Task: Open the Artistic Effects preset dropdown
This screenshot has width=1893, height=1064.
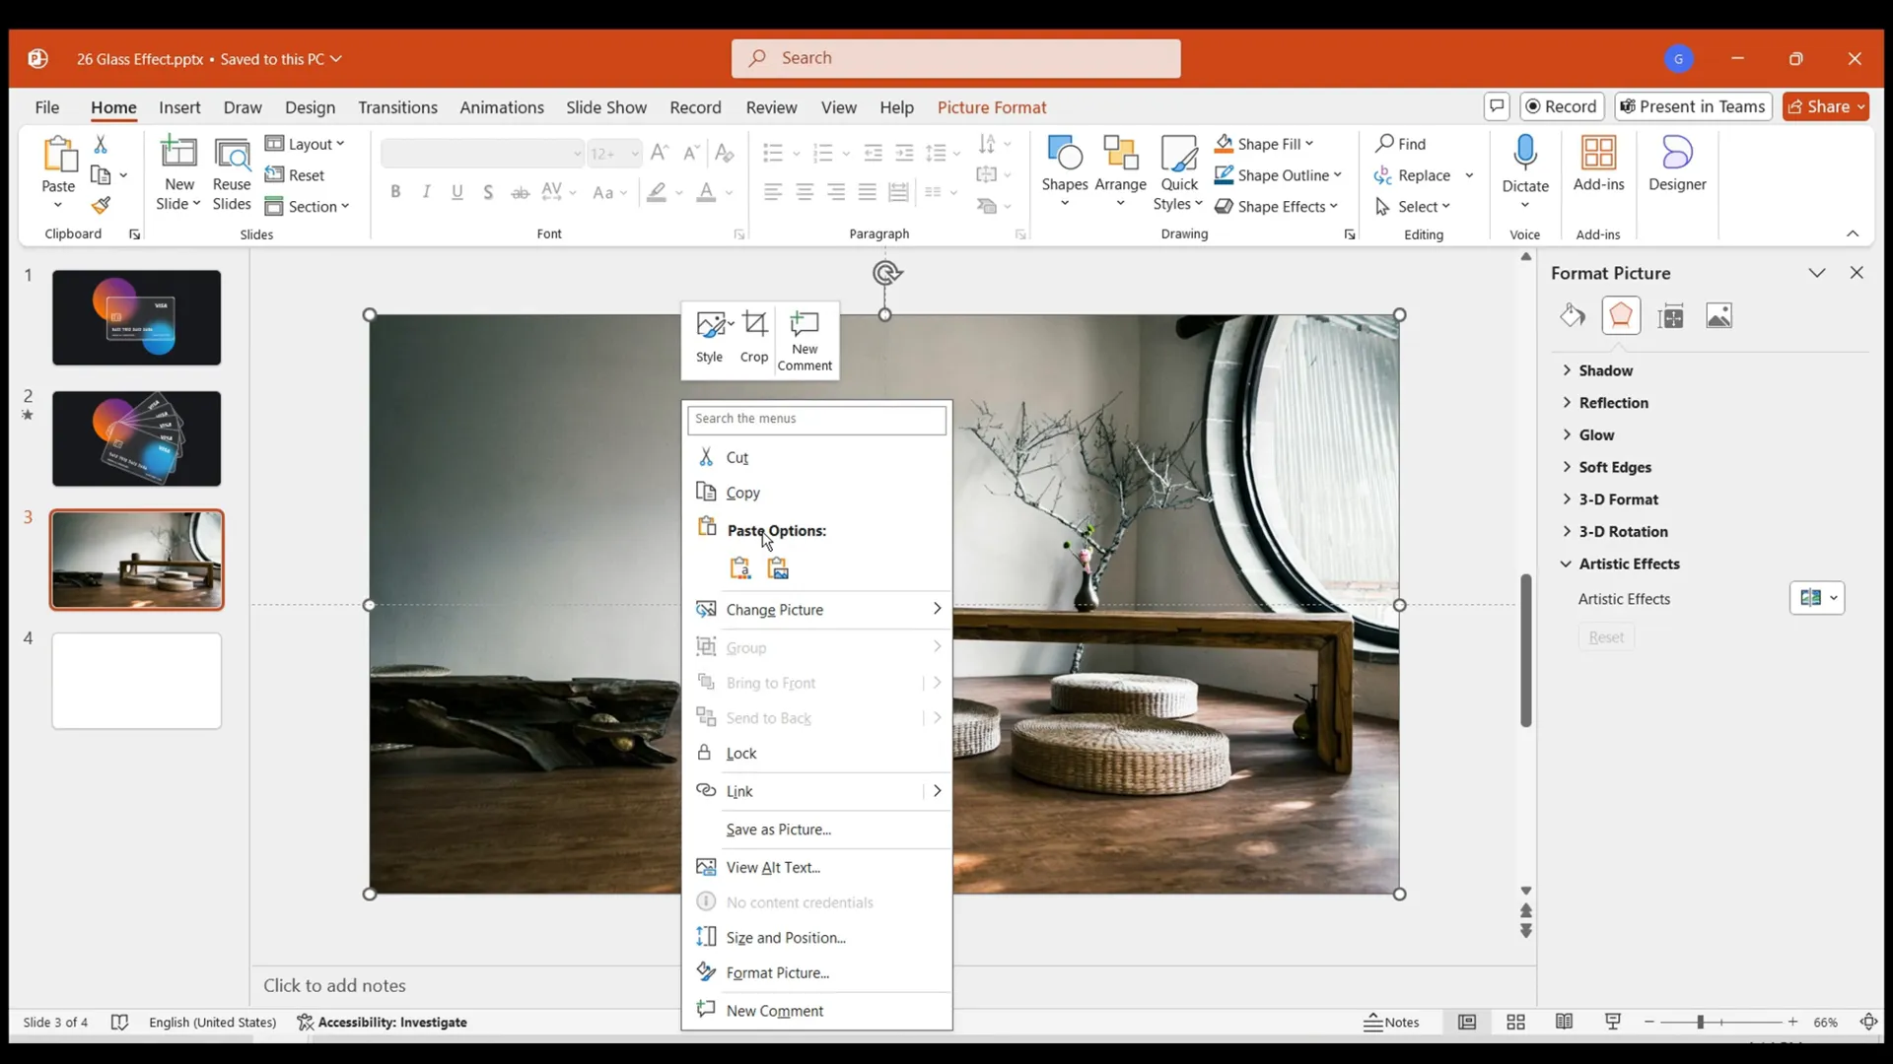Action: (1817, 598)
